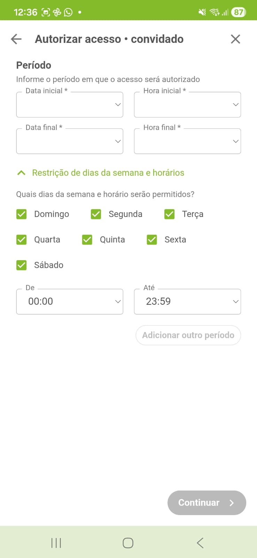Disable the Quarta checkbox
257x558 pixels.
(x=22, y=240)
